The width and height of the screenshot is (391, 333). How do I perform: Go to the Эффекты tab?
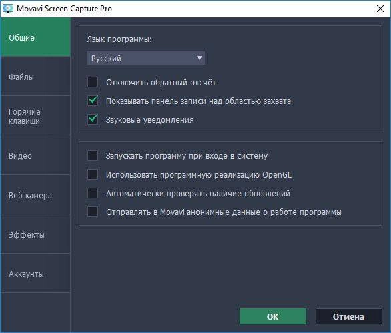35,234
